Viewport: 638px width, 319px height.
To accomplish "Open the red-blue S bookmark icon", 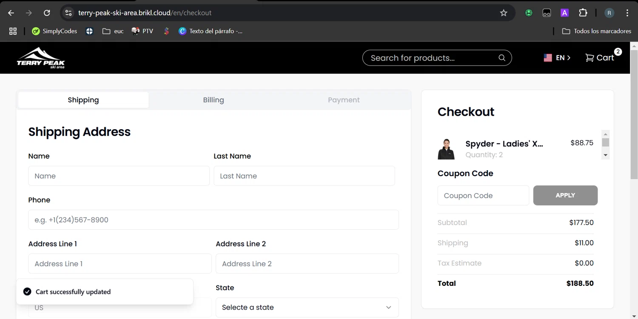I will (167, 31).
